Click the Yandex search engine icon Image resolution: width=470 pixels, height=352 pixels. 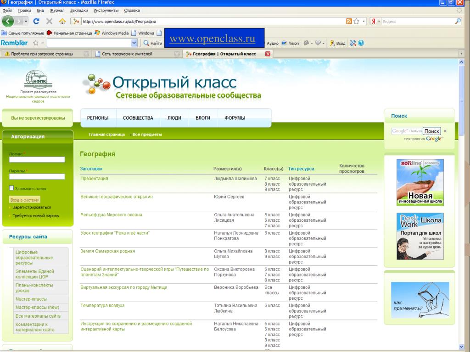374,21
